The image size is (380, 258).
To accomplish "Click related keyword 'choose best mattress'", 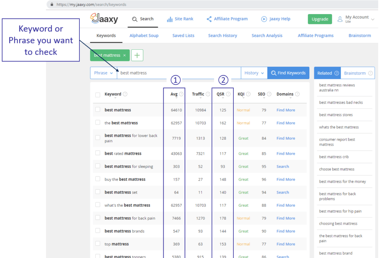I will pyautogui.click(x=337, y=169).
